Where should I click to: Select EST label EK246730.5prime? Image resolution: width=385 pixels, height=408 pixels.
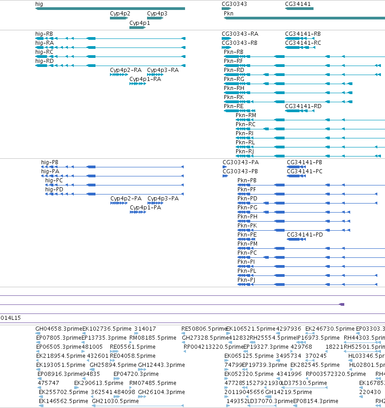click(x=330, y=329)
